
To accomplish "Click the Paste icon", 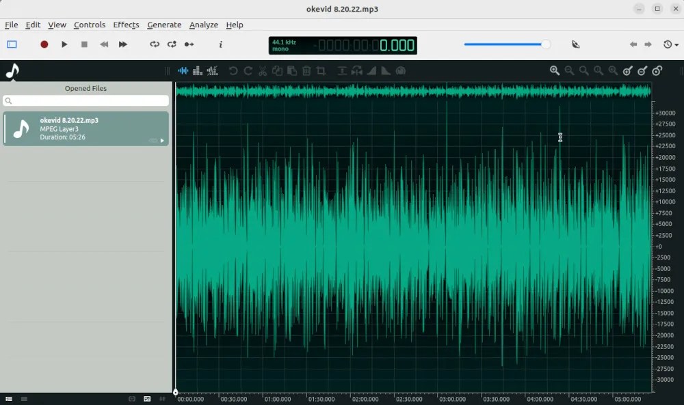I will (x=292, y=70).
